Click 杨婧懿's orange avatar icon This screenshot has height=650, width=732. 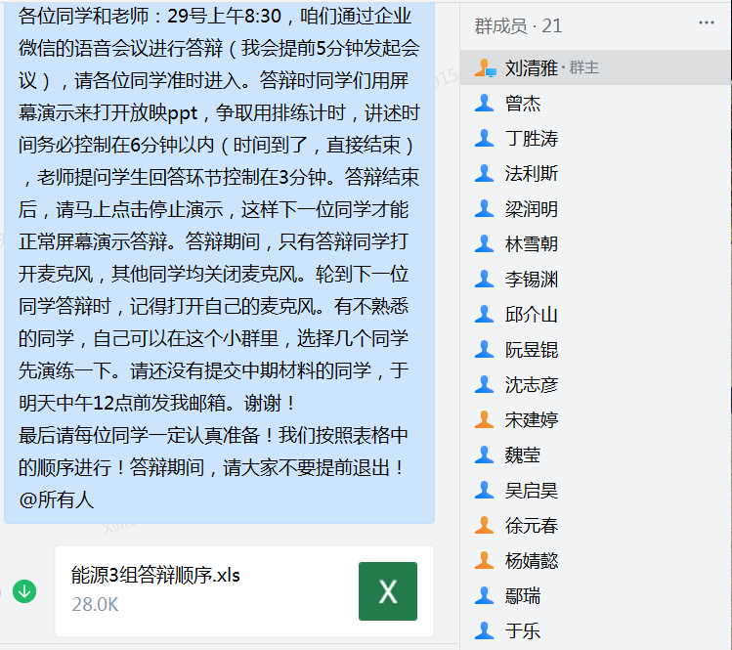click(x=484, y=560)
